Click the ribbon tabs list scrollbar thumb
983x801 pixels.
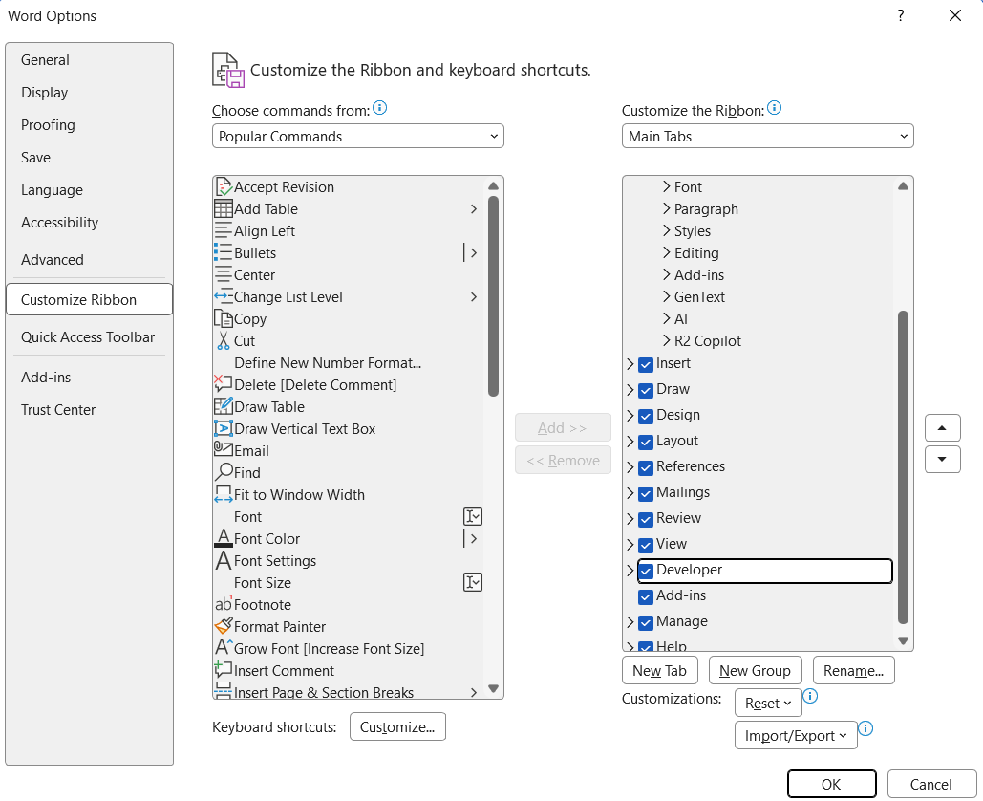[x=903, y=467]
